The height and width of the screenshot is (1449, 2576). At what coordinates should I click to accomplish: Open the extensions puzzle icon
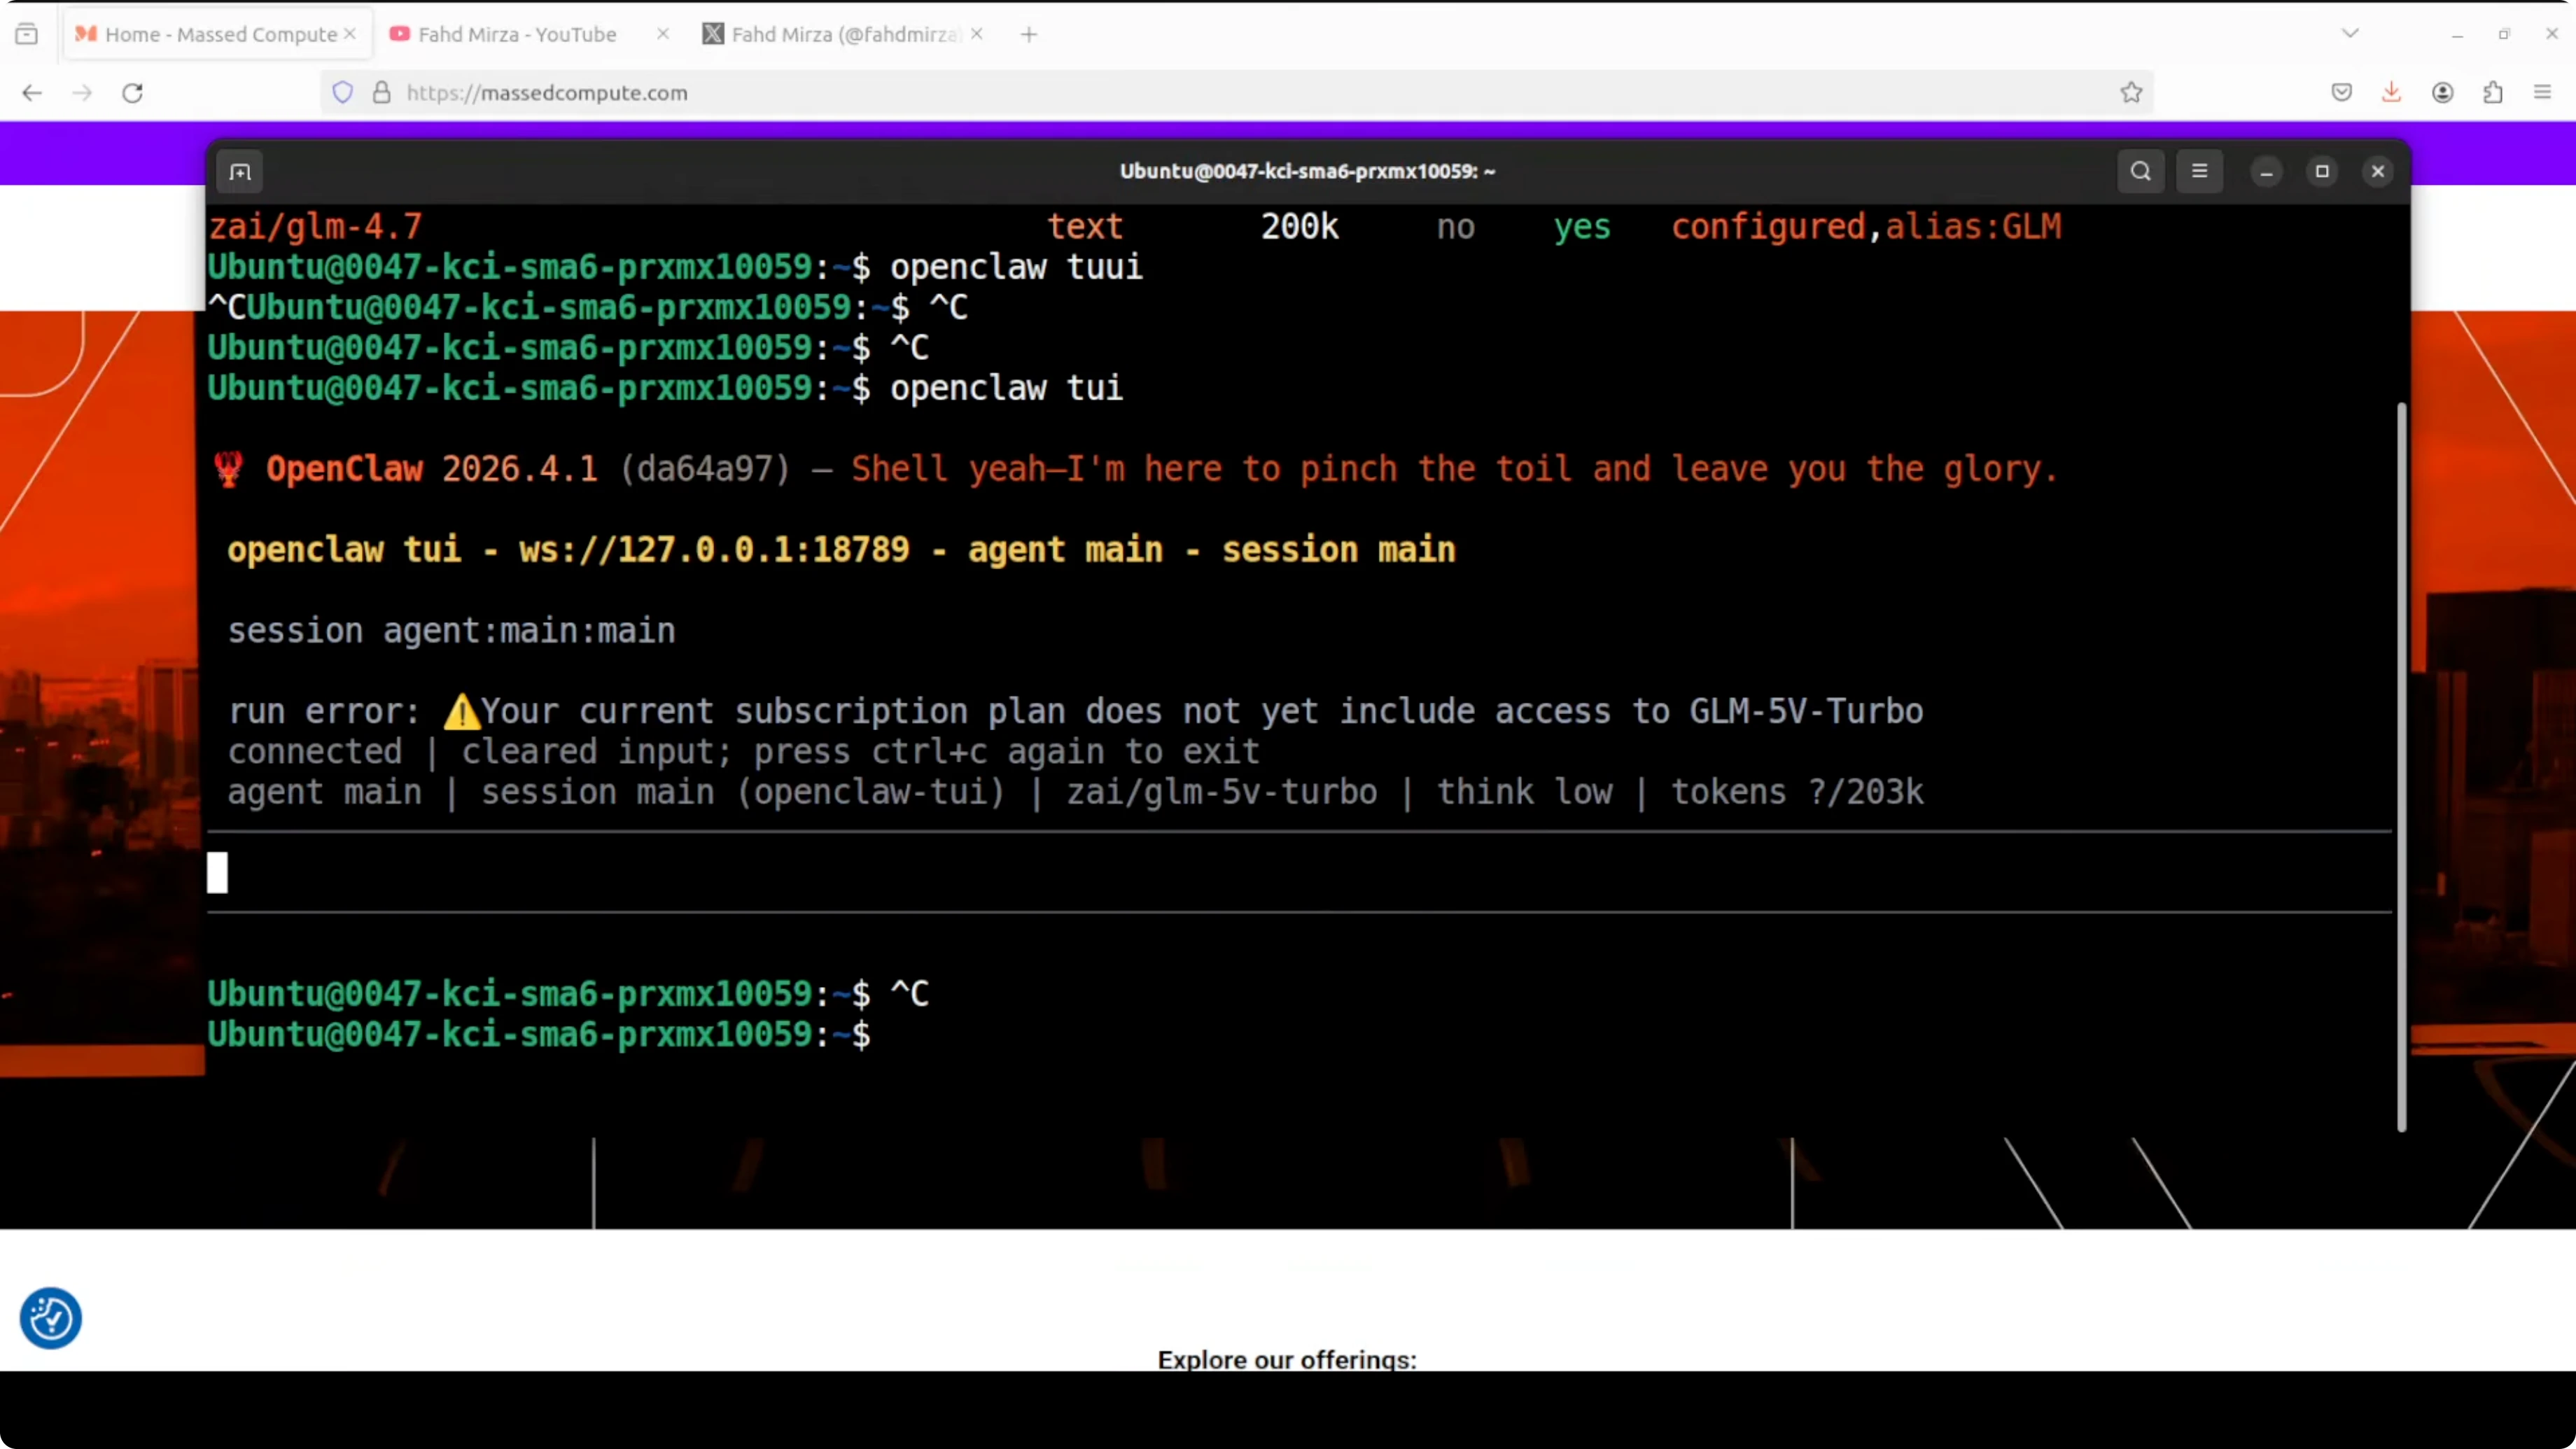[x=2493, y=93]
